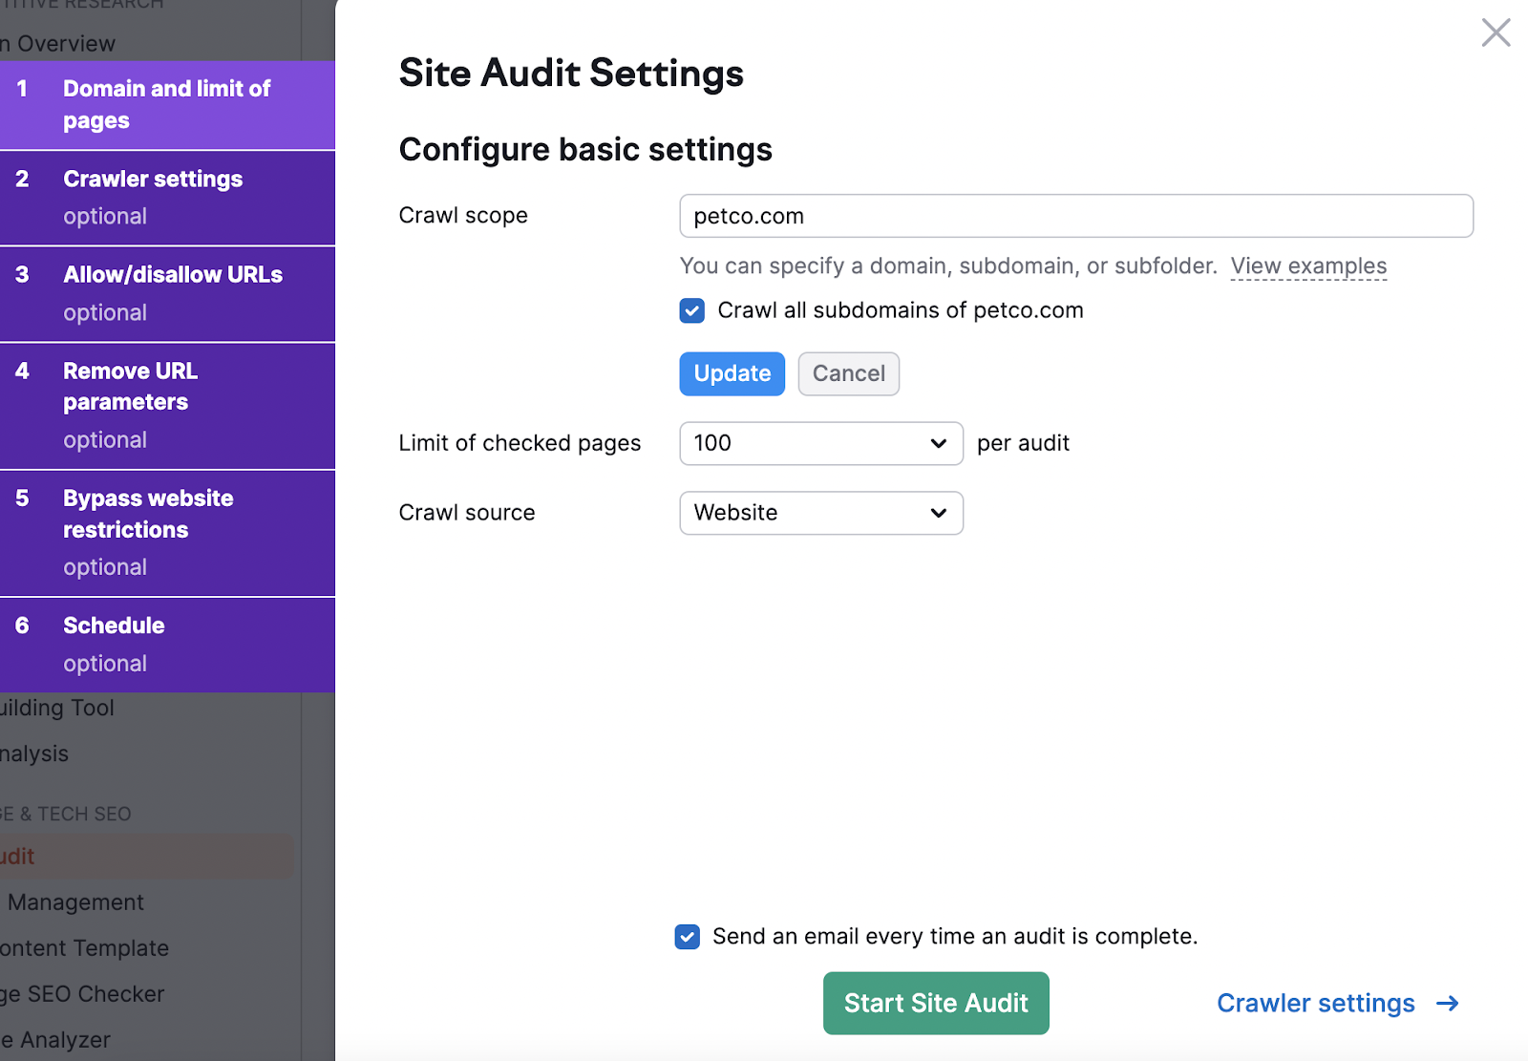Cancel the crawl scope edit

(848, 373)
